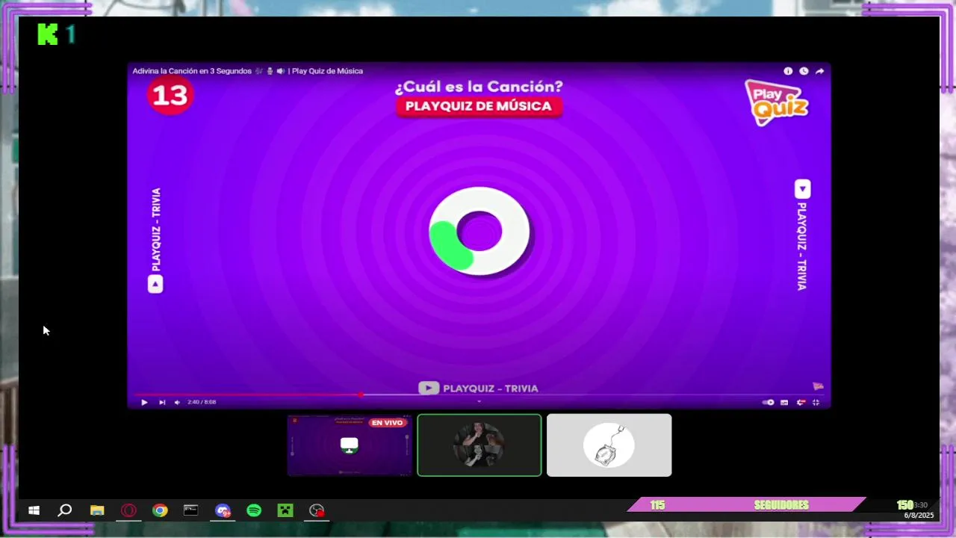This screenshot has width=956, height=538.
Task: Open File Explorer from taskbar
Action: 97,510
